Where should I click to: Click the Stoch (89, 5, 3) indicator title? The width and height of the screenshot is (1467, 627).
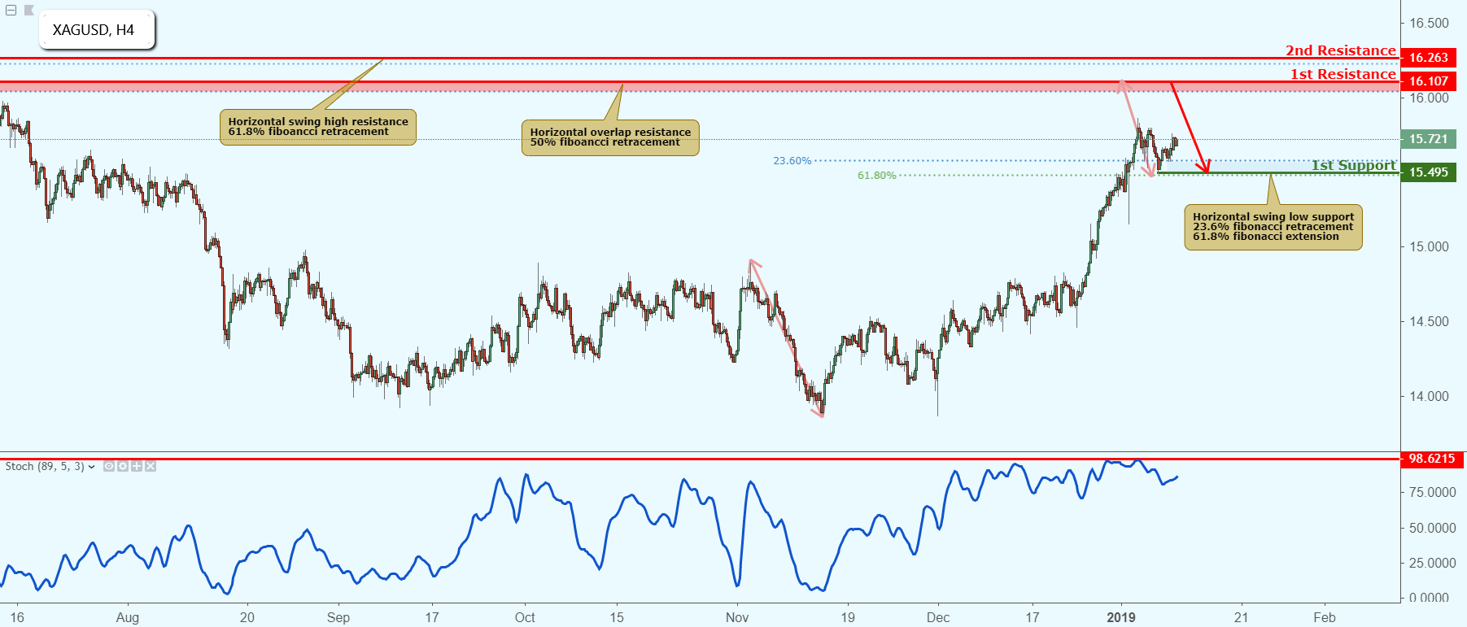(45, 467)
